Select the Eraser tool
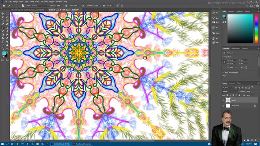 (7, 31)
